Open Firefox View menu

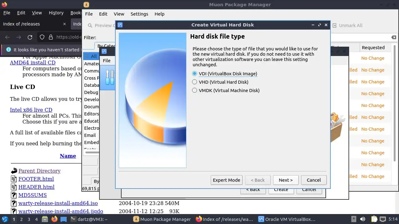coord(37,13)
